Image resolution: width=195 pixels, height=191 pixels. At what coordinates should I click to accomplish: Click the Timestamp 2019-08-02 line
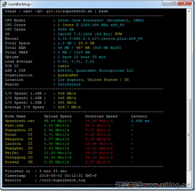51,176
